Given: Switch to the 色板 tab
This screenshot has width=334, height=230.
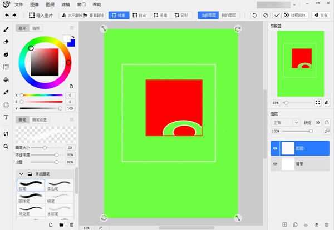Looking at the screenshot, I should pos(35,28).
